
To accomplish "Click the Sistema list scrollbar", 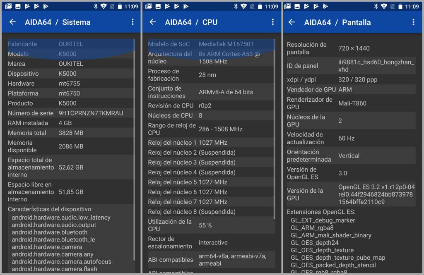I will pyautogui.click(x=134, y=150).
